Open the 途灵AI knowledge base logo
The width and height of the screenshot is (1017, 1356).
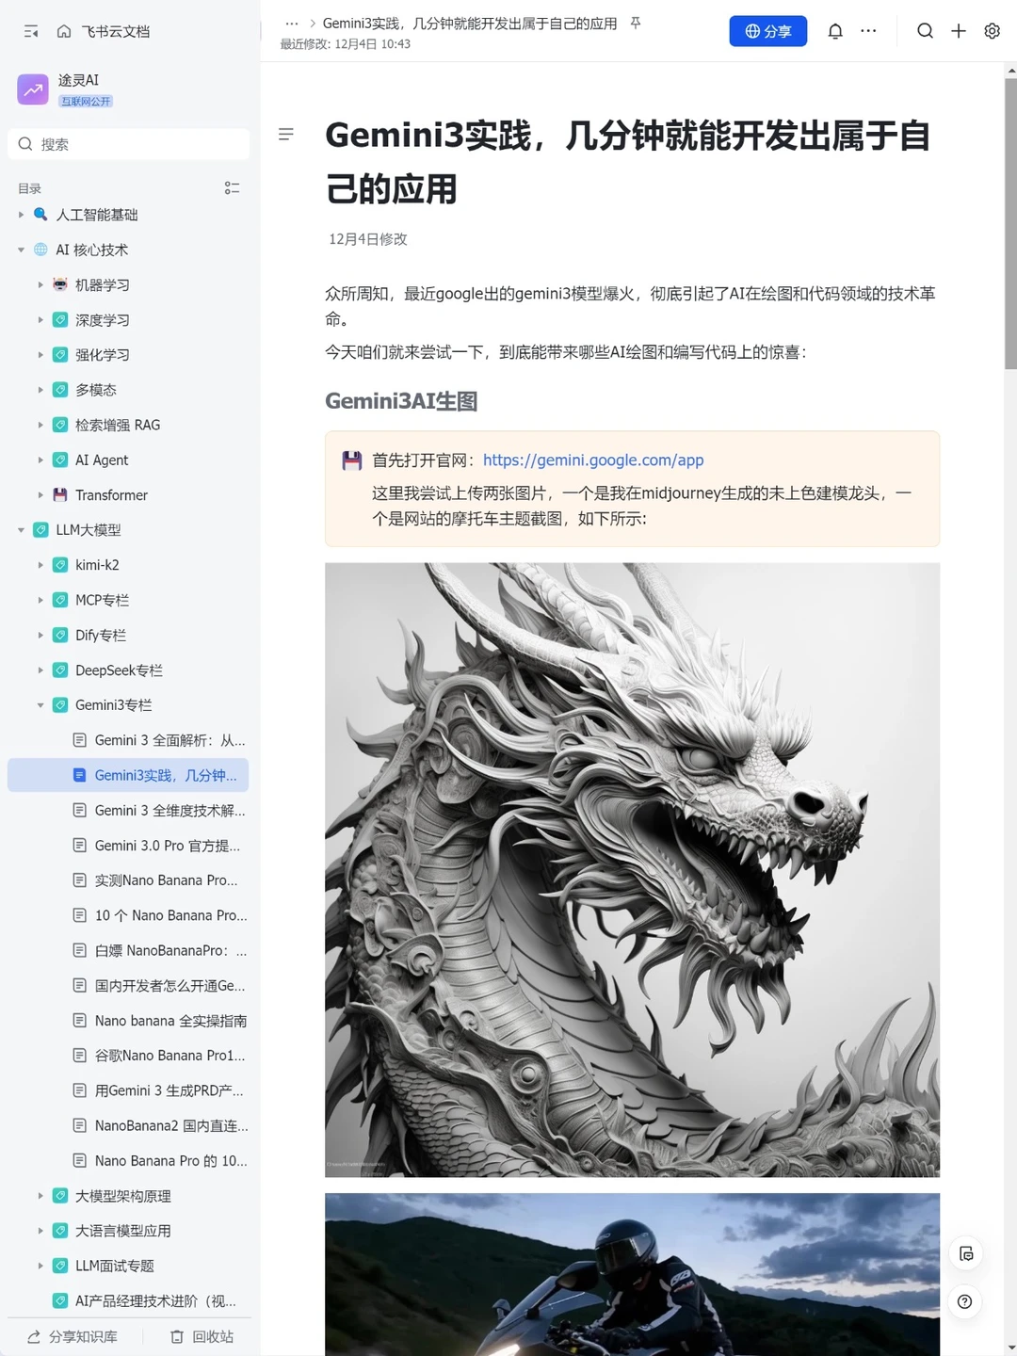pyautogui.click(x=33, y=89)
